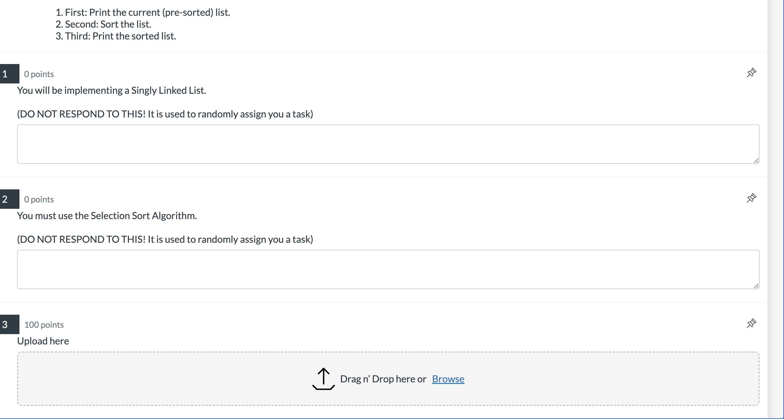Pin question 2 with the pushpin icon

point(751,198)
